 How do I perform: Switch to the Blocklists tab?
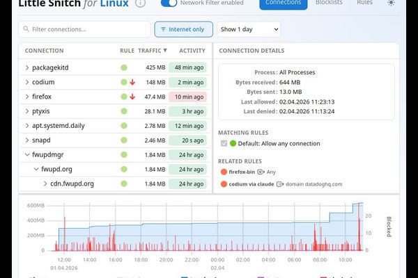329,3
